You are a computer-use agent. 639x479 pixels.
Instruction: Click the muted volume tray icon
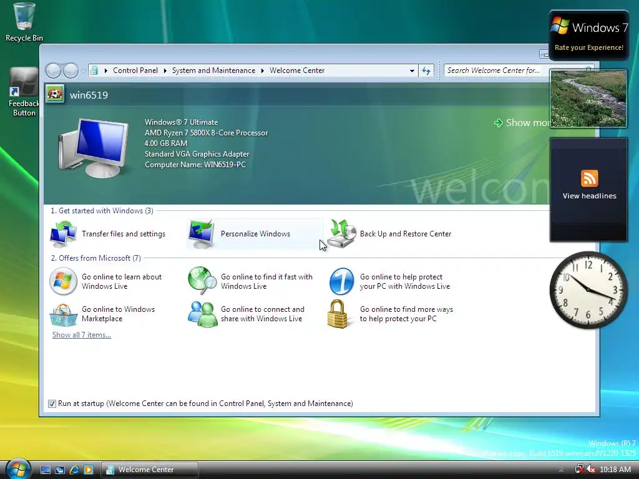coord(591,469)
